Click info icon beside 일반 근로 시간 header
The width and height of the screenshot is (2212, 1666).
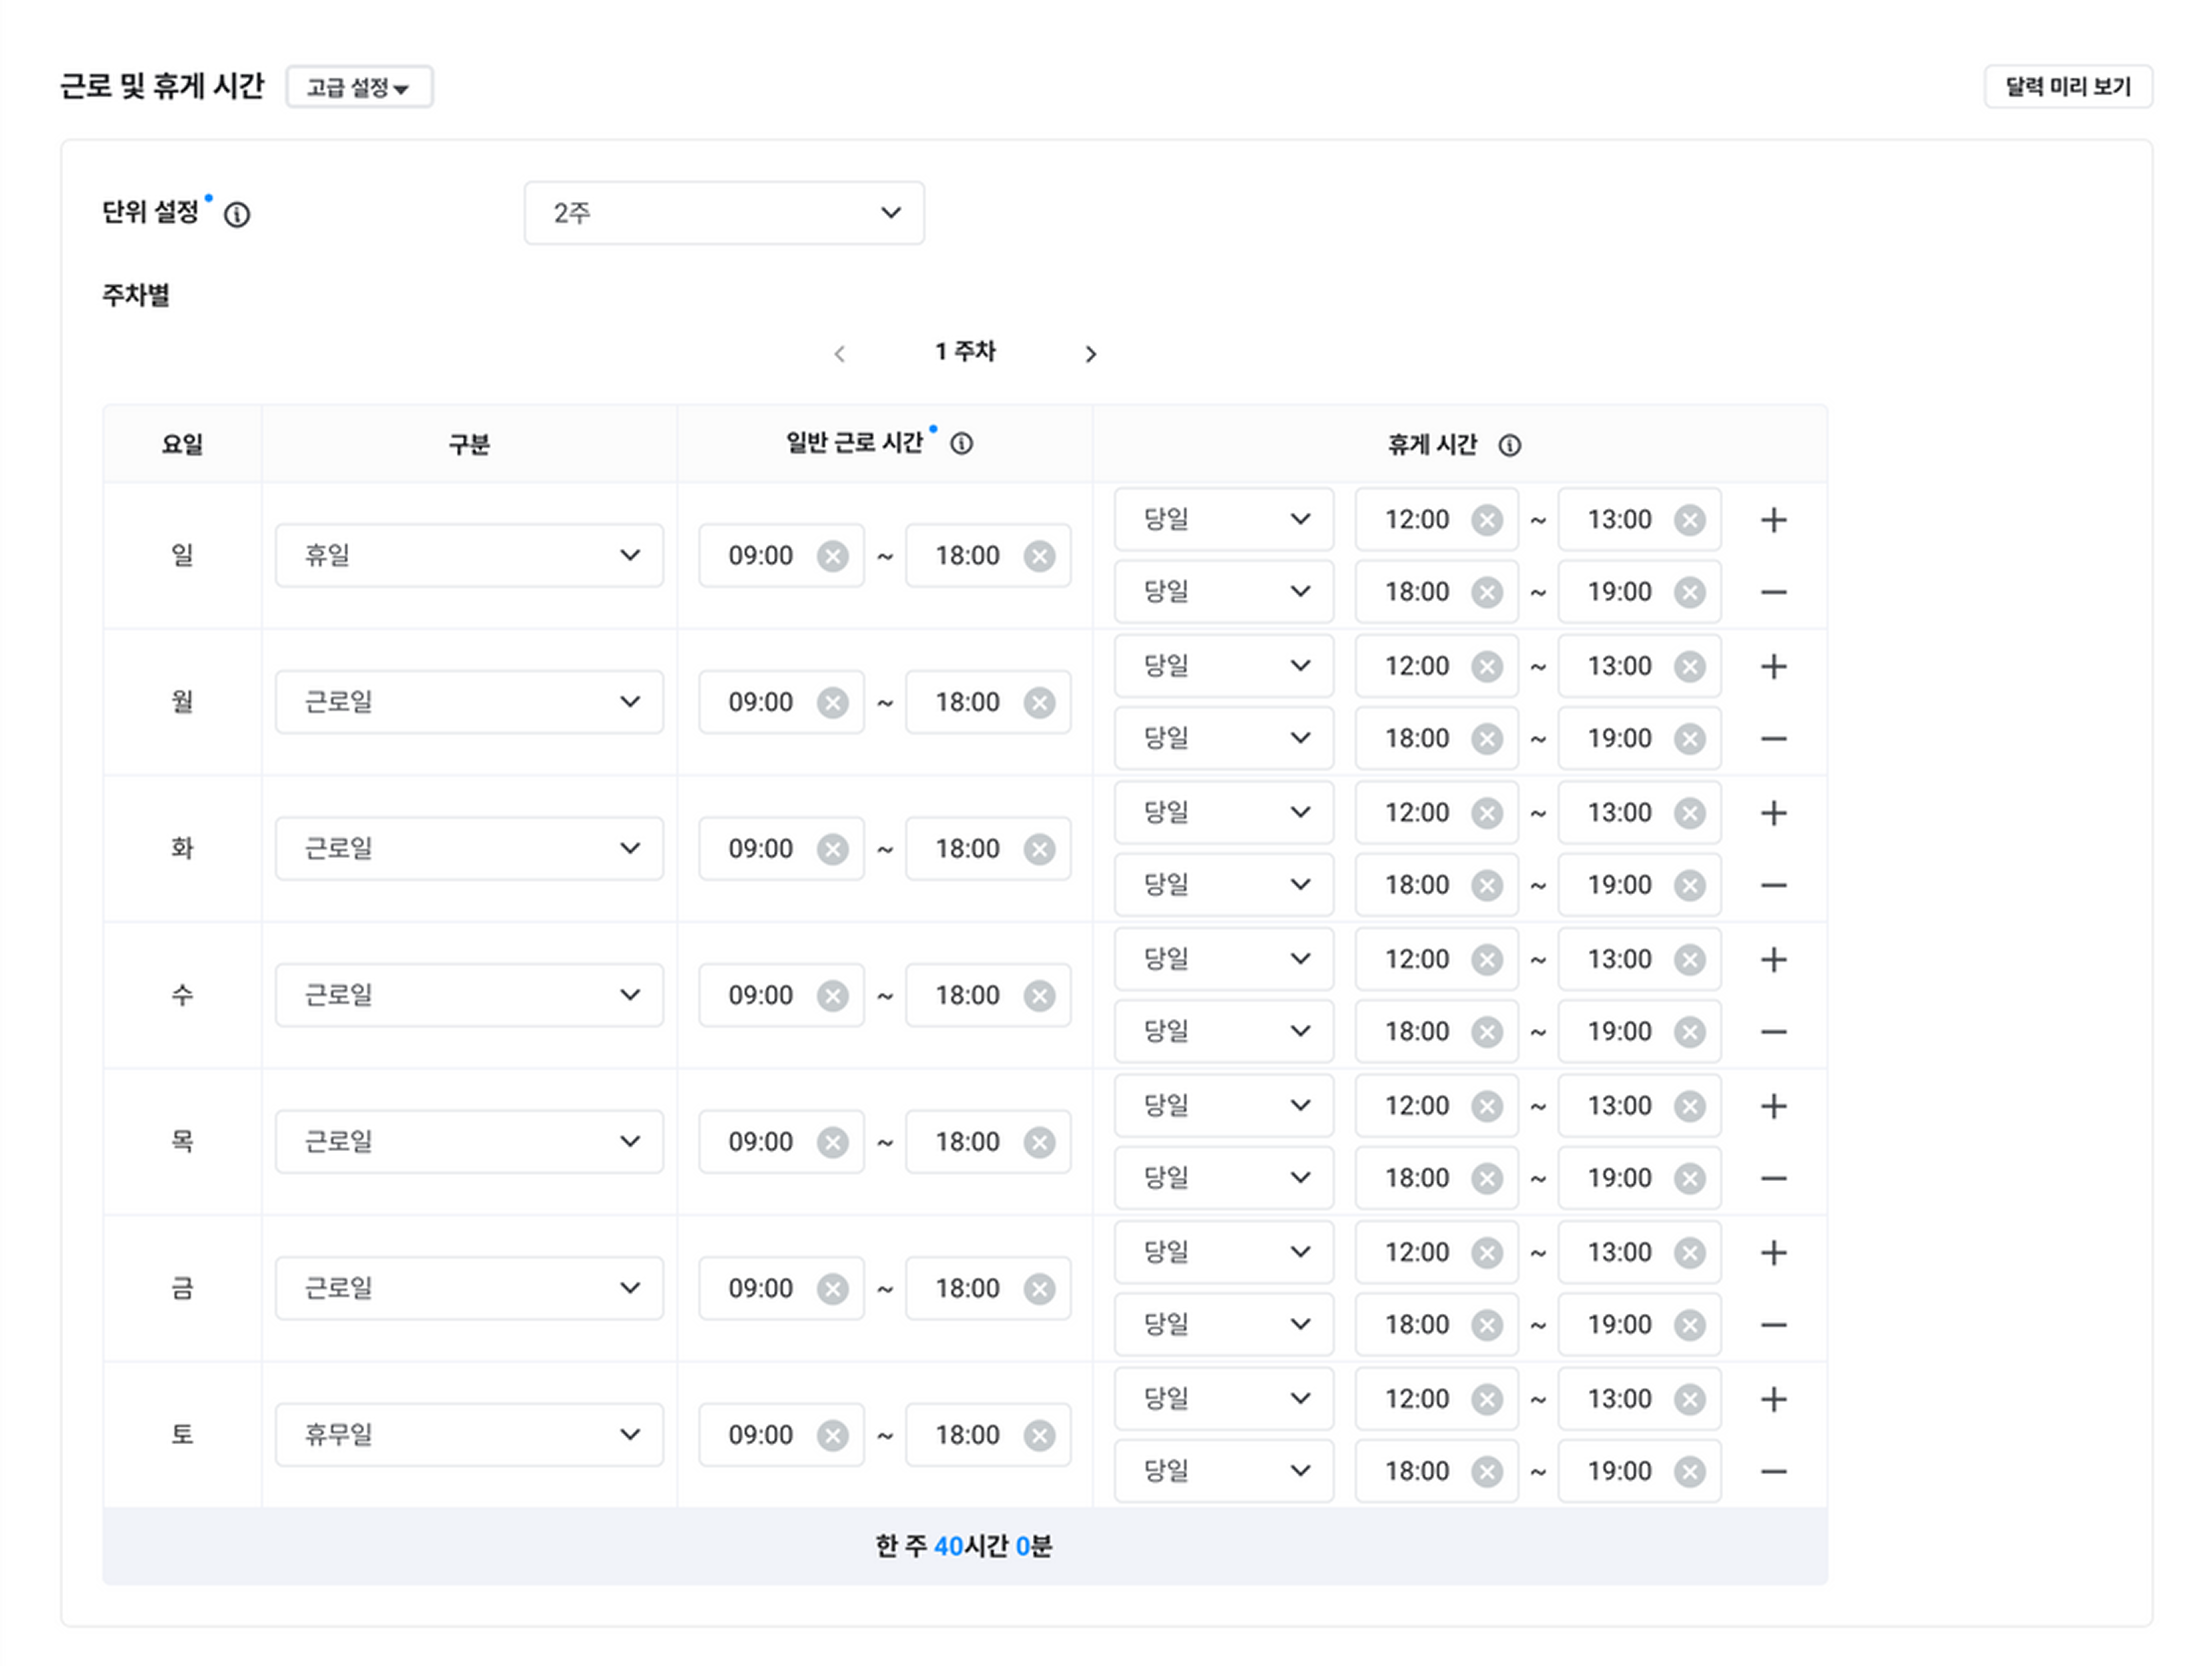(961, 443)
